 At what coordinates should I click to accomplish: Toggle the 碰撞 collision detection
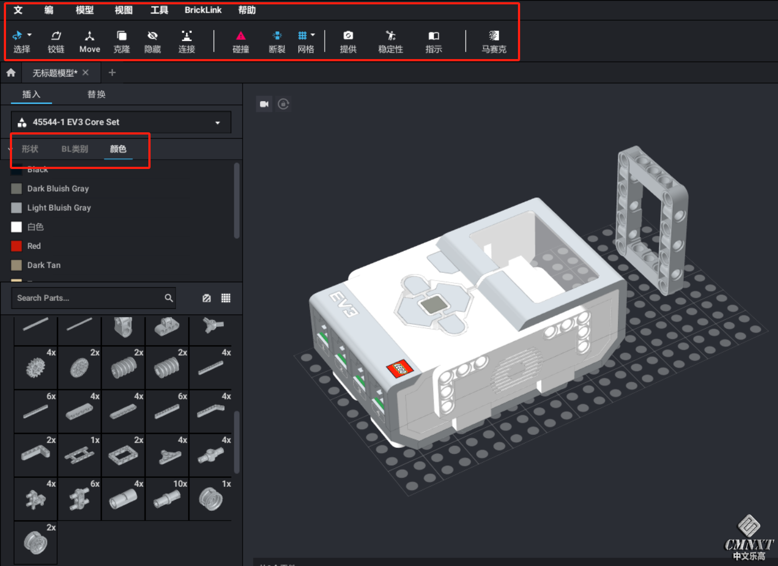point(241,42)
